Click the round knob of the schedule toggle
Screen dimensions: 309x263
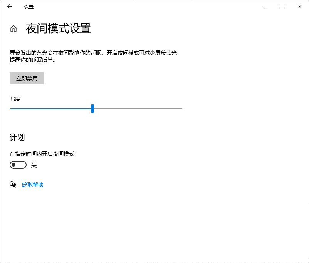pos(15,165)
